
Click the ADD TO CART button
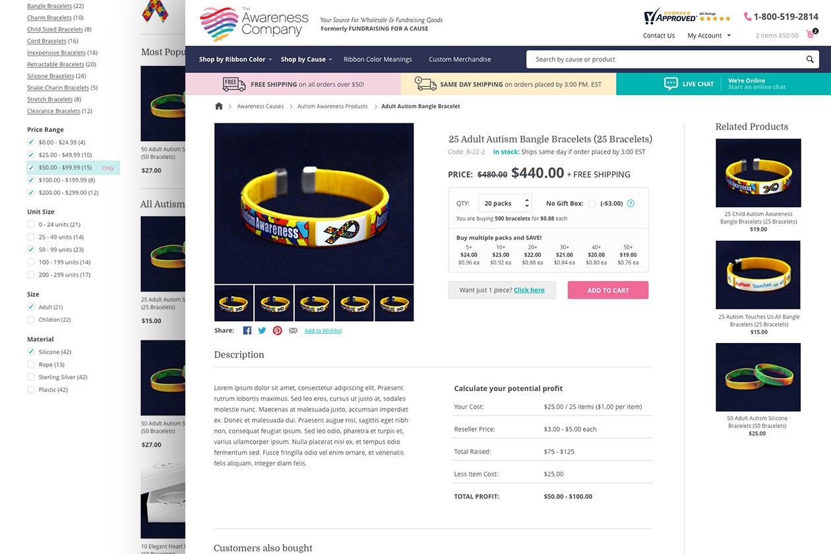(x=608, y=290)
